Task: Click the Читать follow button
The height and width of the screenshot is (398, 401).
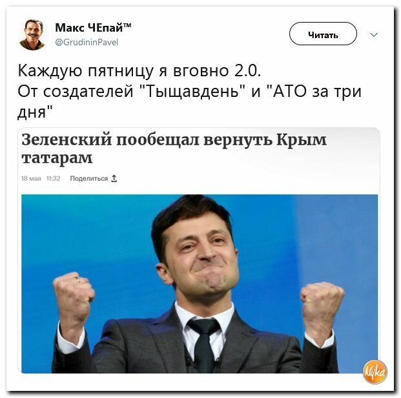Action: click(323, 34)
